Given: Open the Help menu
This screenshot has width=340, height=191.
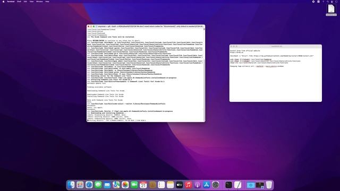Looking at the screenshot, I should (47, 2).
